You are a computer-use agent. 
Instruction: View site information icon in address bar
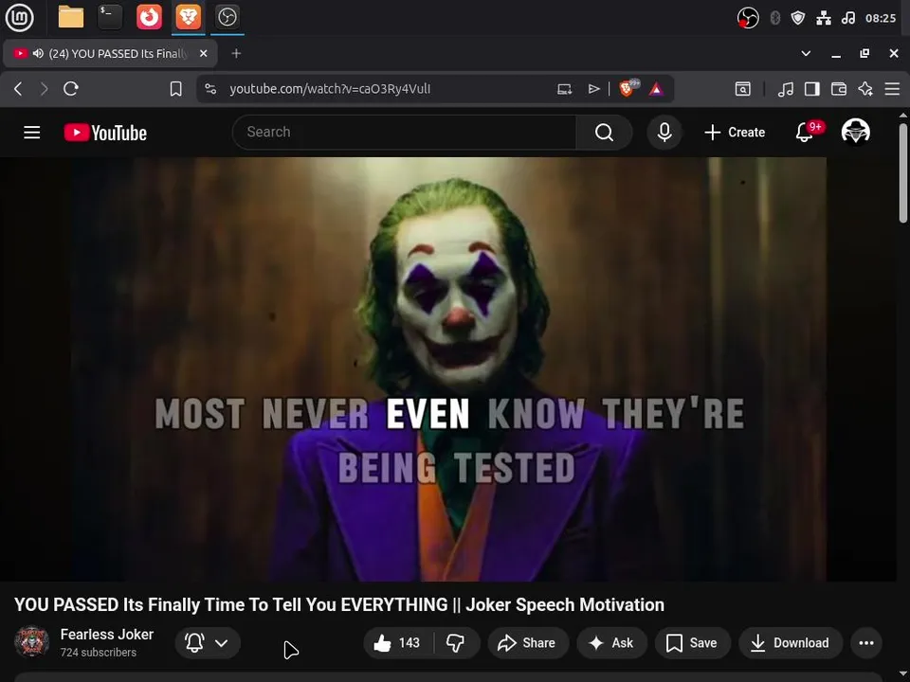coord(210,89)
